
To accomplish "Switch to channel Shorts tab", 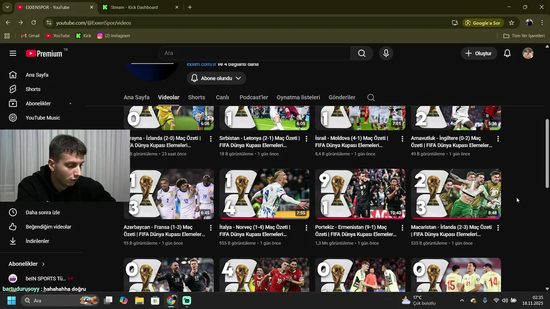I will (196, 97).
